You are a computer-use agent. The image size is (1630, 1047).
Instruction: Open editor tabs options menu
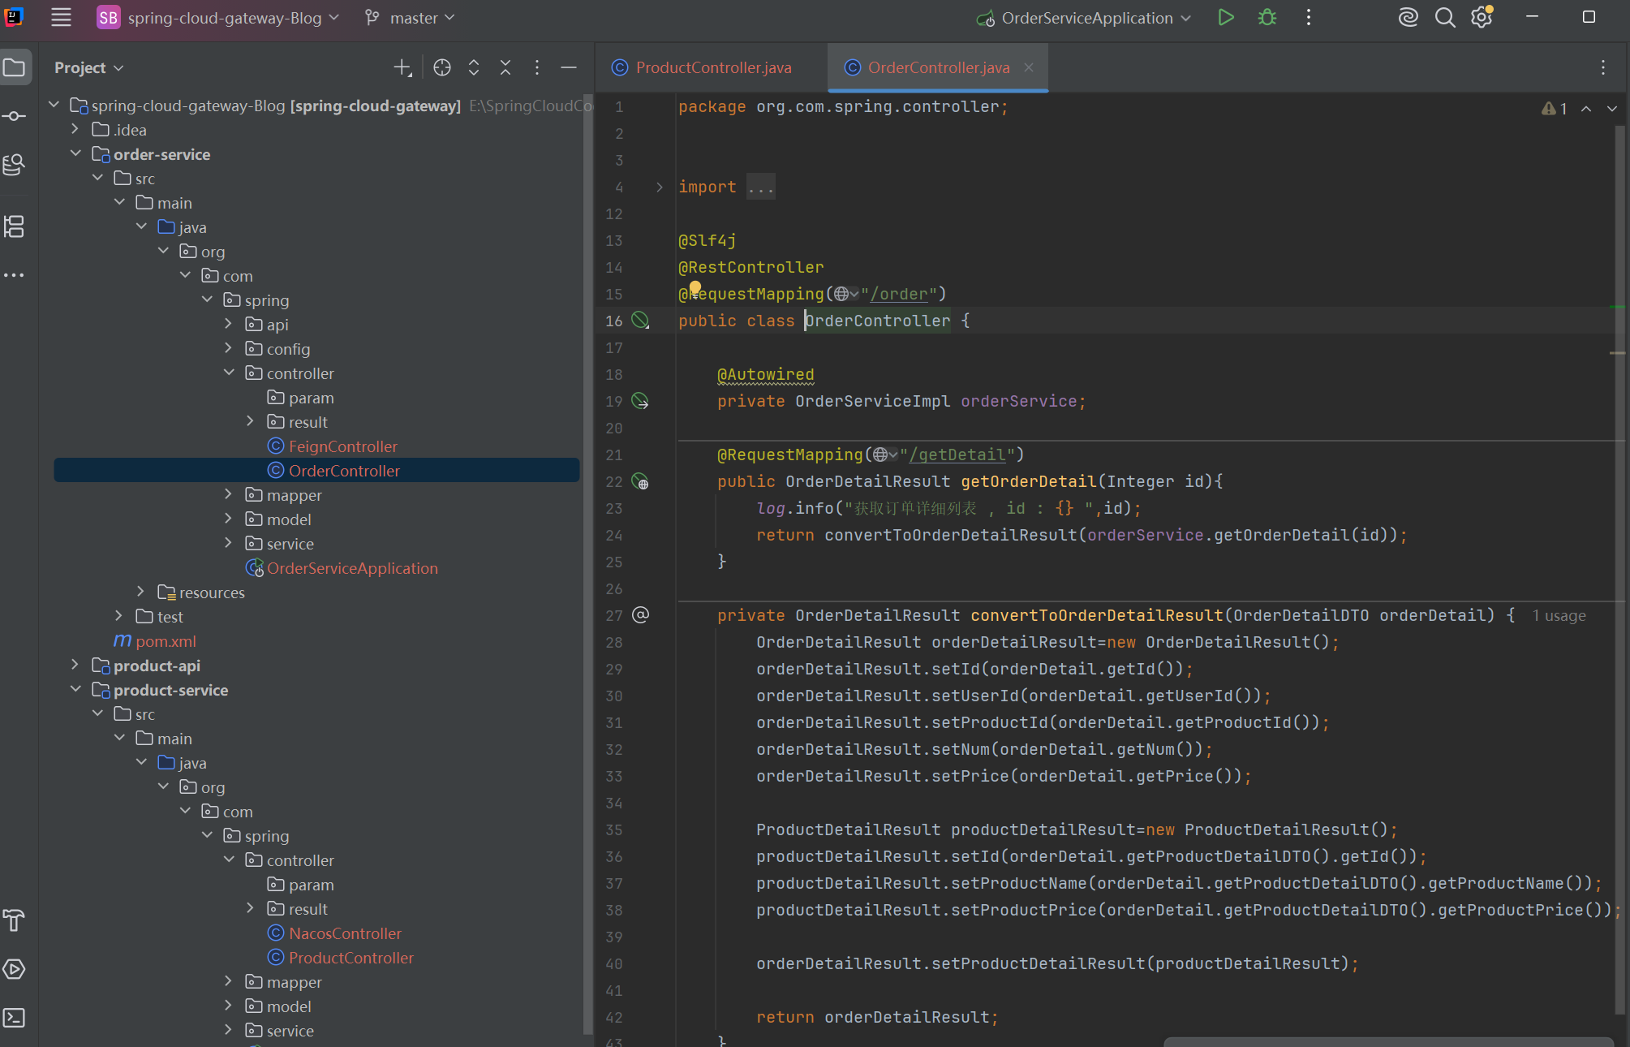pyautogui.click(x=1603, y=68)
